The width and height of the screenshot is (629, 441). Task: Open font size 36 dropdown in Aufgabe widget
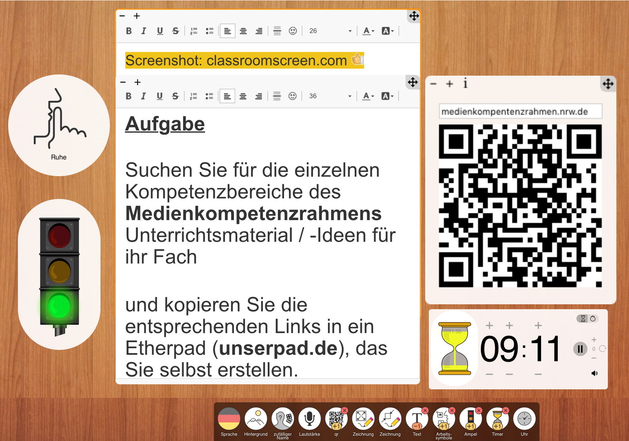(x=330, y=96)
